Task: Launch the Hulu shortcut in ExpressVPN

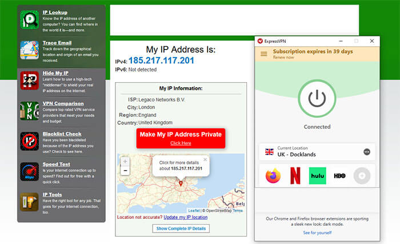Action: 317,176
